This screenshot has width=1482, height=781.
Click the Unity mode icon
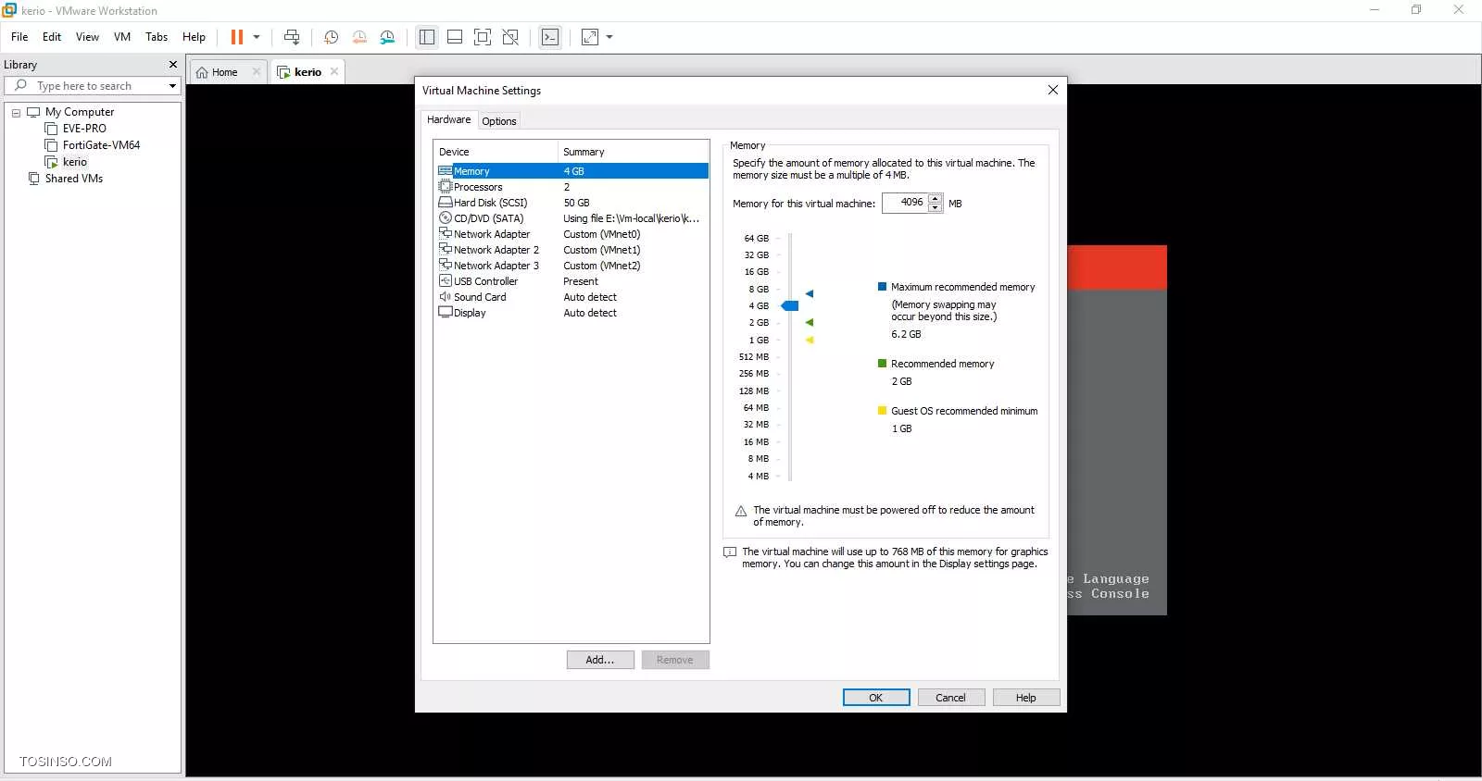point(510,37)
